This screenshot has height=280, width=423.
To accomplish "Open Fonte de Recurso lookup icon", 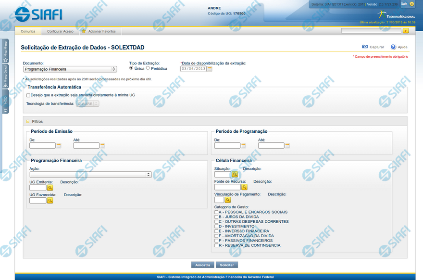I will click(x=244, y=187).
